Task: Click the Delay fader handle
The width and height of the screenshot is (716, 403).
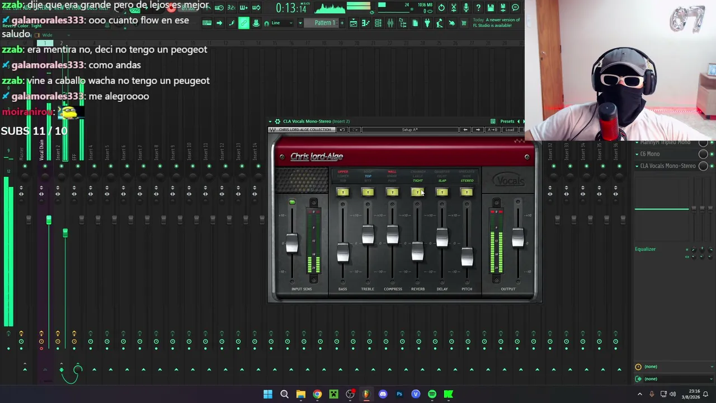Action: pyautogui.click(x=442, y=237)
